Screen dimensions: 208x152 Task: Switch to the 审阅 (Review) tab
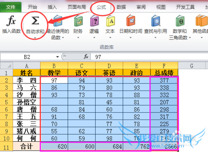141,7
